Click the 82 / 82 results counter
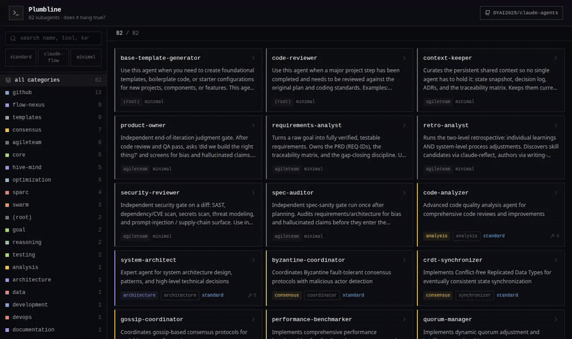The width and height of the screenshot is (572, 339). pyautogui.click(x=127, y=33)
